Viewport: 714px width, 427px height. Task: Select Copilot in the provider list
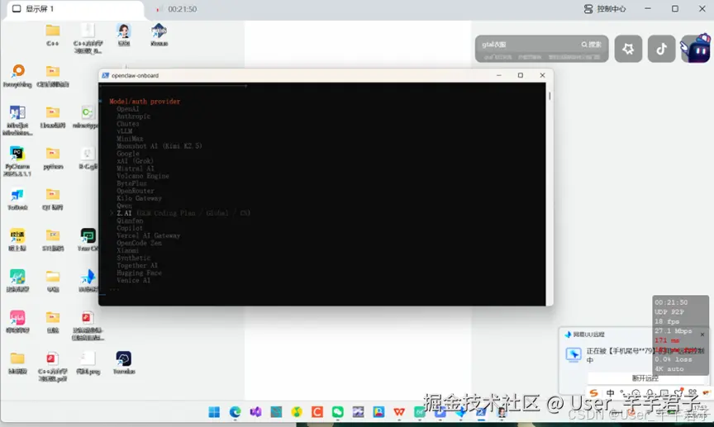coord(129,228)
